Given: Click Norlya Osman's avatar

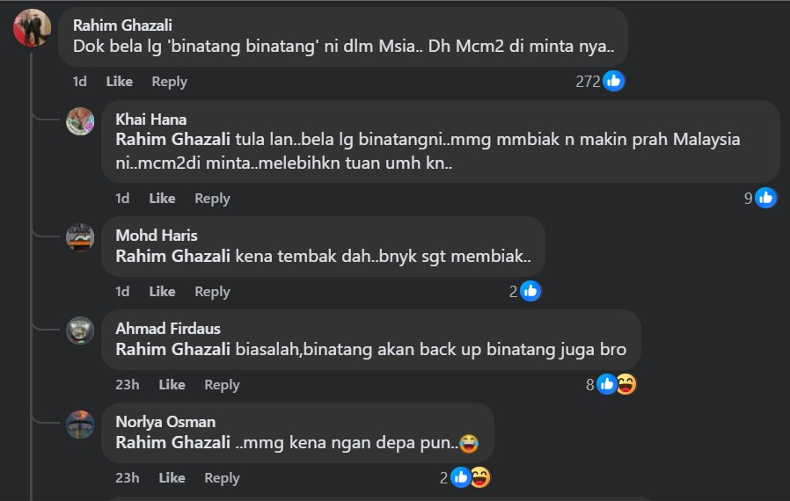Looking at the screenshot, I should click(x=80, y=424).
